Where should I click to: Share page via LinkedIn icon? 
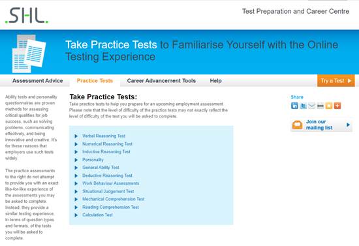click(x=294, y=106)
